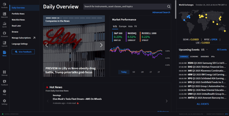Open UNH Unitedhealth Group earnings event

203,94
